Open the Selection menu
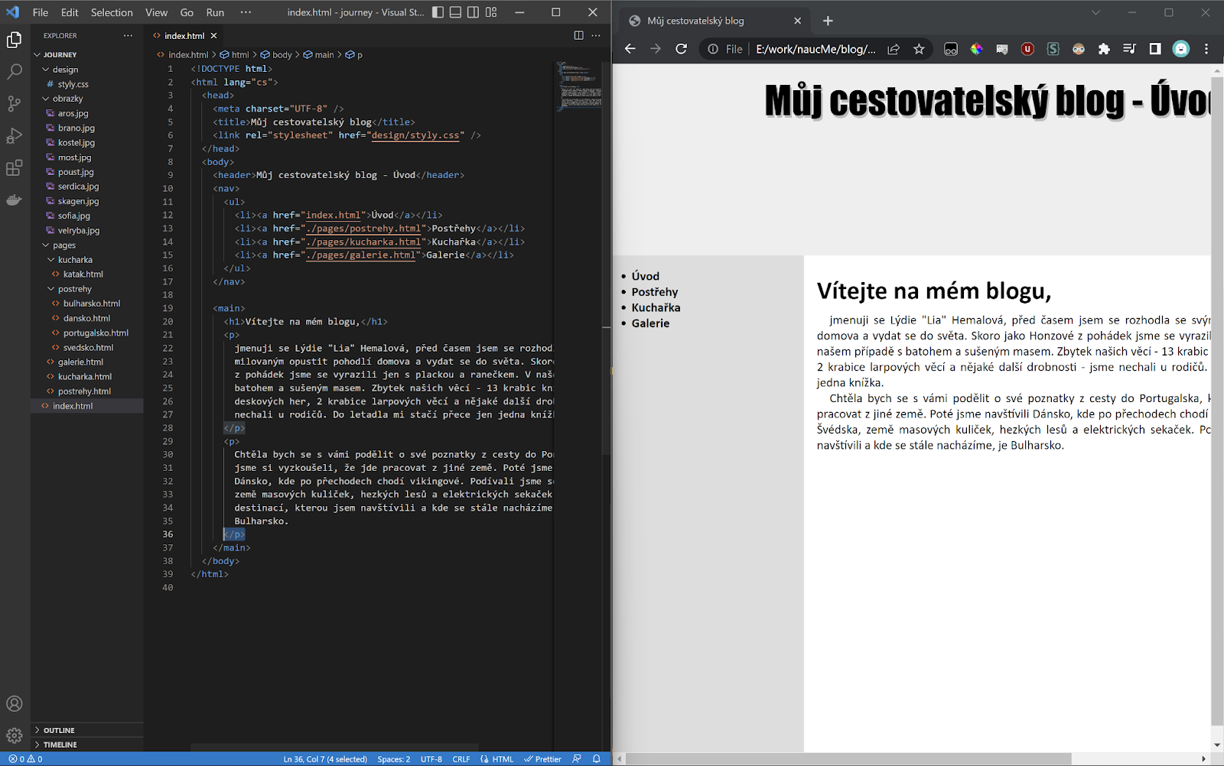The height and width of the screenshot is (766, 1224). (x=112, y=12)
